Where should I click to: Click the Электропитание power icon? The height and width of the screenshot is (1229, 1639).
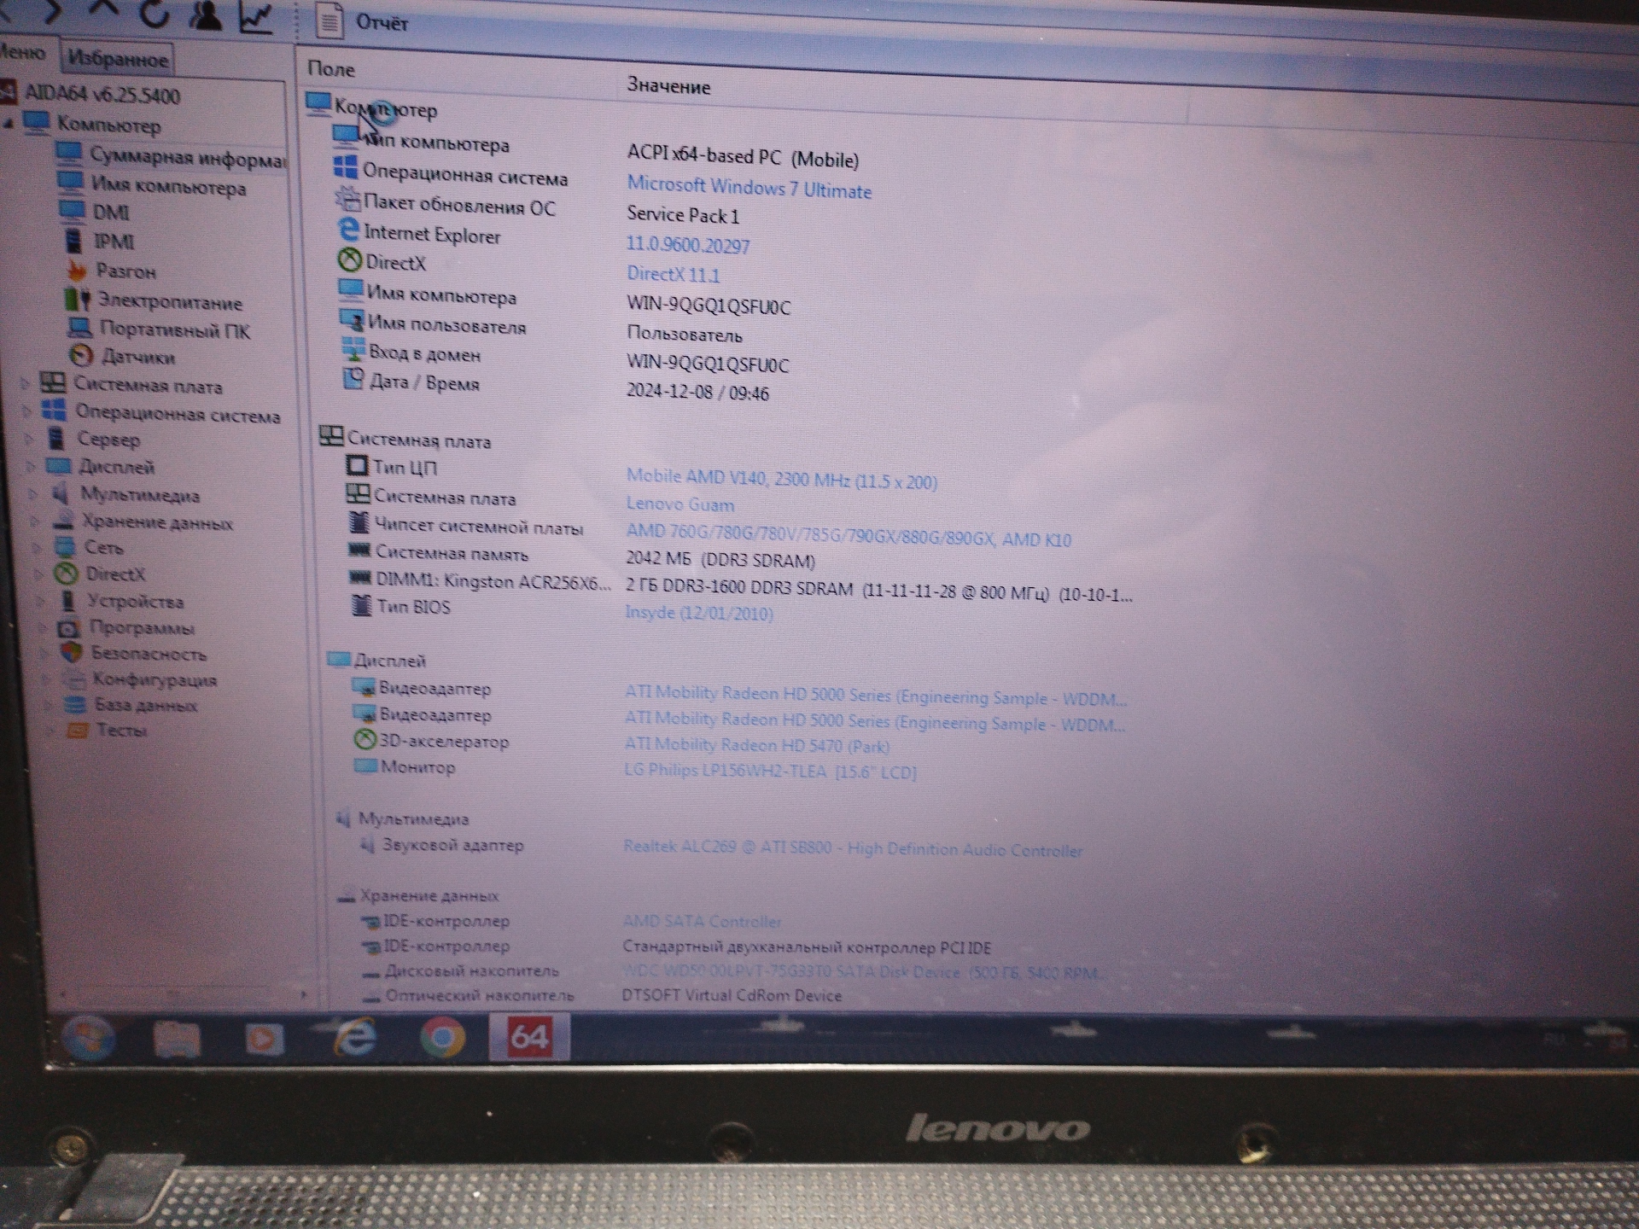coord(77,300)
